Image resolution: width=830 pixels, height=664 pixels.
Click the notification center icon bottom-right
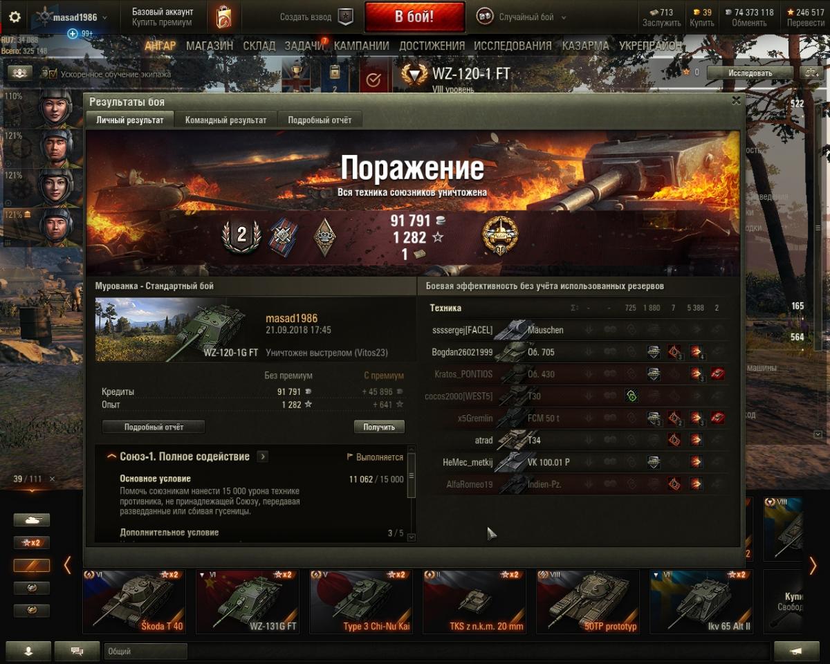(x=796, y=651)
